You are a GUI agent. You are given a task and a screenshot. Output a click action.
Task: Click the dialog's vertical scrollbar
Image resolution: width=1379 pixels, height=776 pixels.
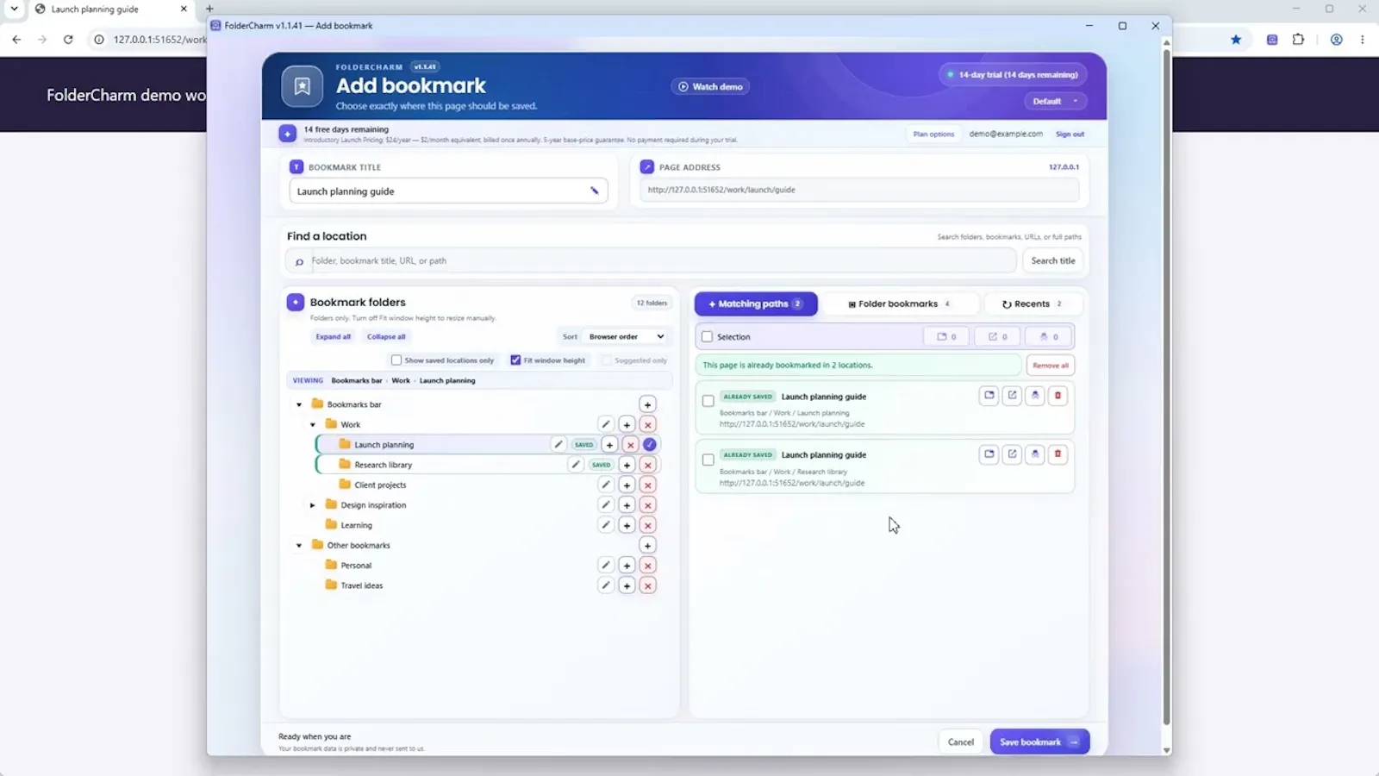coord(1166,388)
